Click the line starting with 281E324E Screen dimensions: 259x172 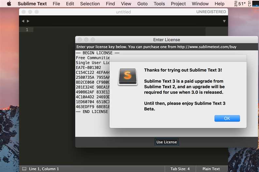click(x=93, y=87)
